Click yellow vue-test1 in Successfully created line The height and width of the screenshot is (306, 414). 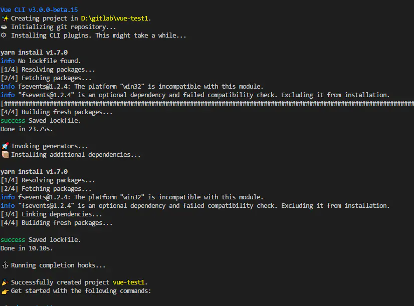129,282
